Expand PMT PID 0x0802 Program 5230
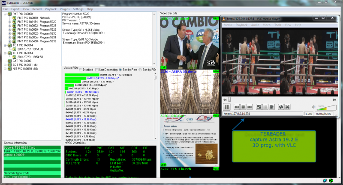This screenshot has width=343, height=185. [x=9, y=34]
